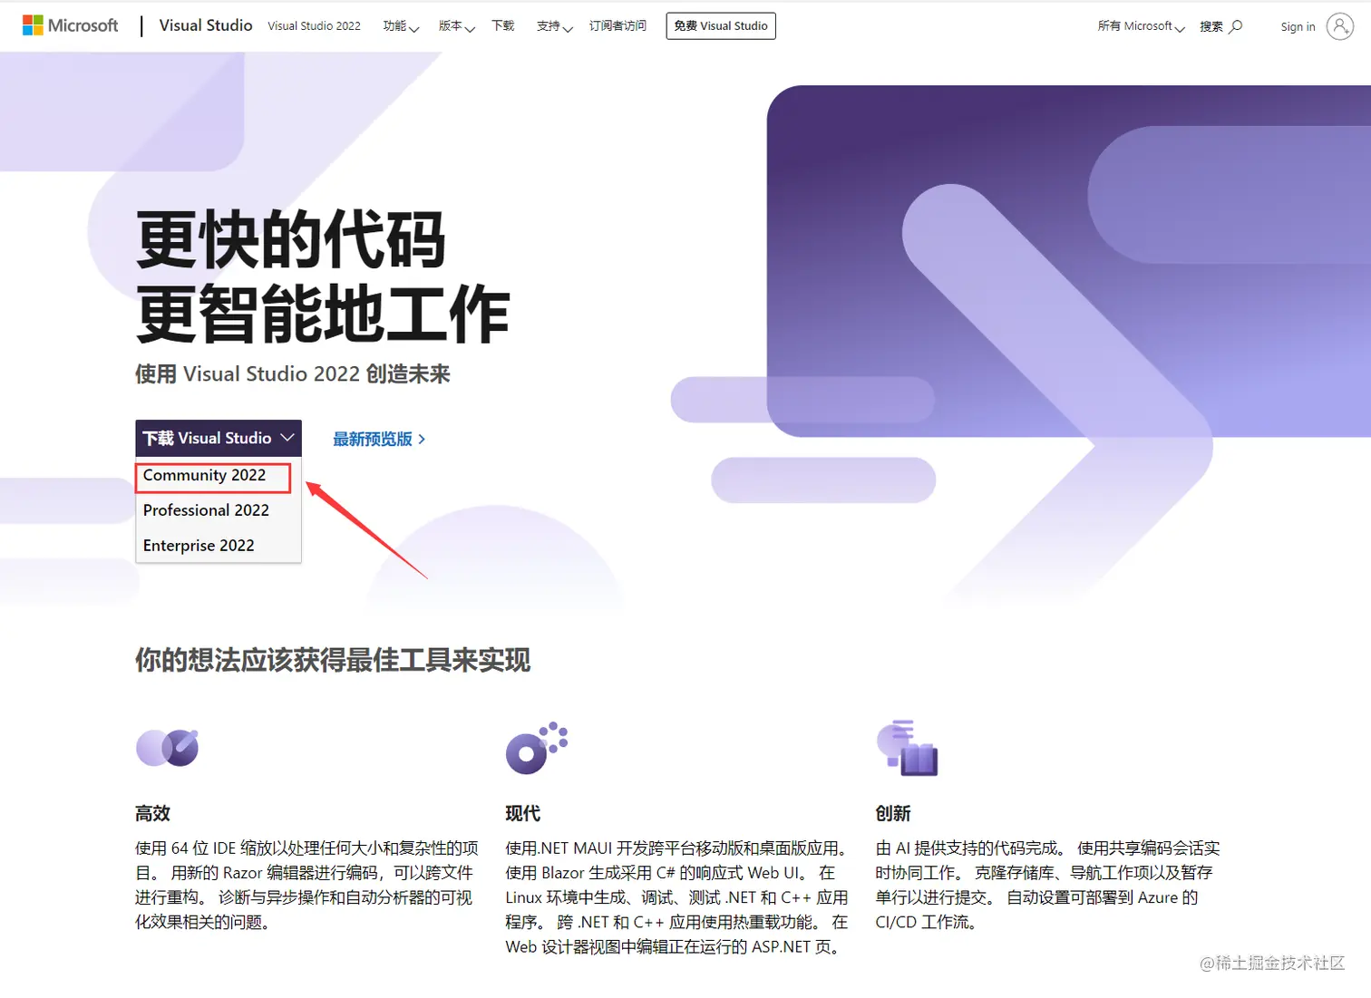This screenshot has width=1371, height=998.
Task: Click the Sign in link
Action: pos(1298,26)
